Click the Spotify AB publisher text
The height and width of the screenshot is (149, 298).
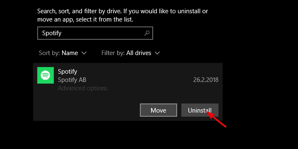72,80
